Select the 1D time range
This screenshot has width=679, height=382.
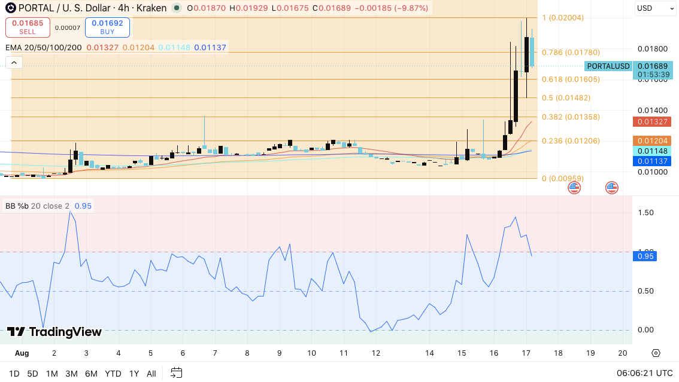pyautogui.click(x=14, y=374)
